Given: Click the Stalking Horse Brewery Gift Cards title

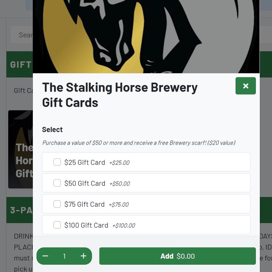Looking at the screenshot, I should coord(120,95).
